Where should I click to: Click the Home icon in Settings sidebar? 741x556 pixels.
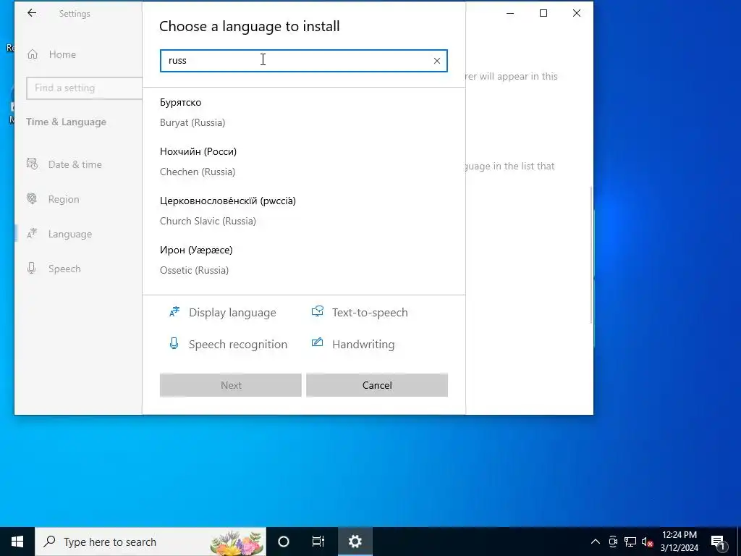(32, 54)
